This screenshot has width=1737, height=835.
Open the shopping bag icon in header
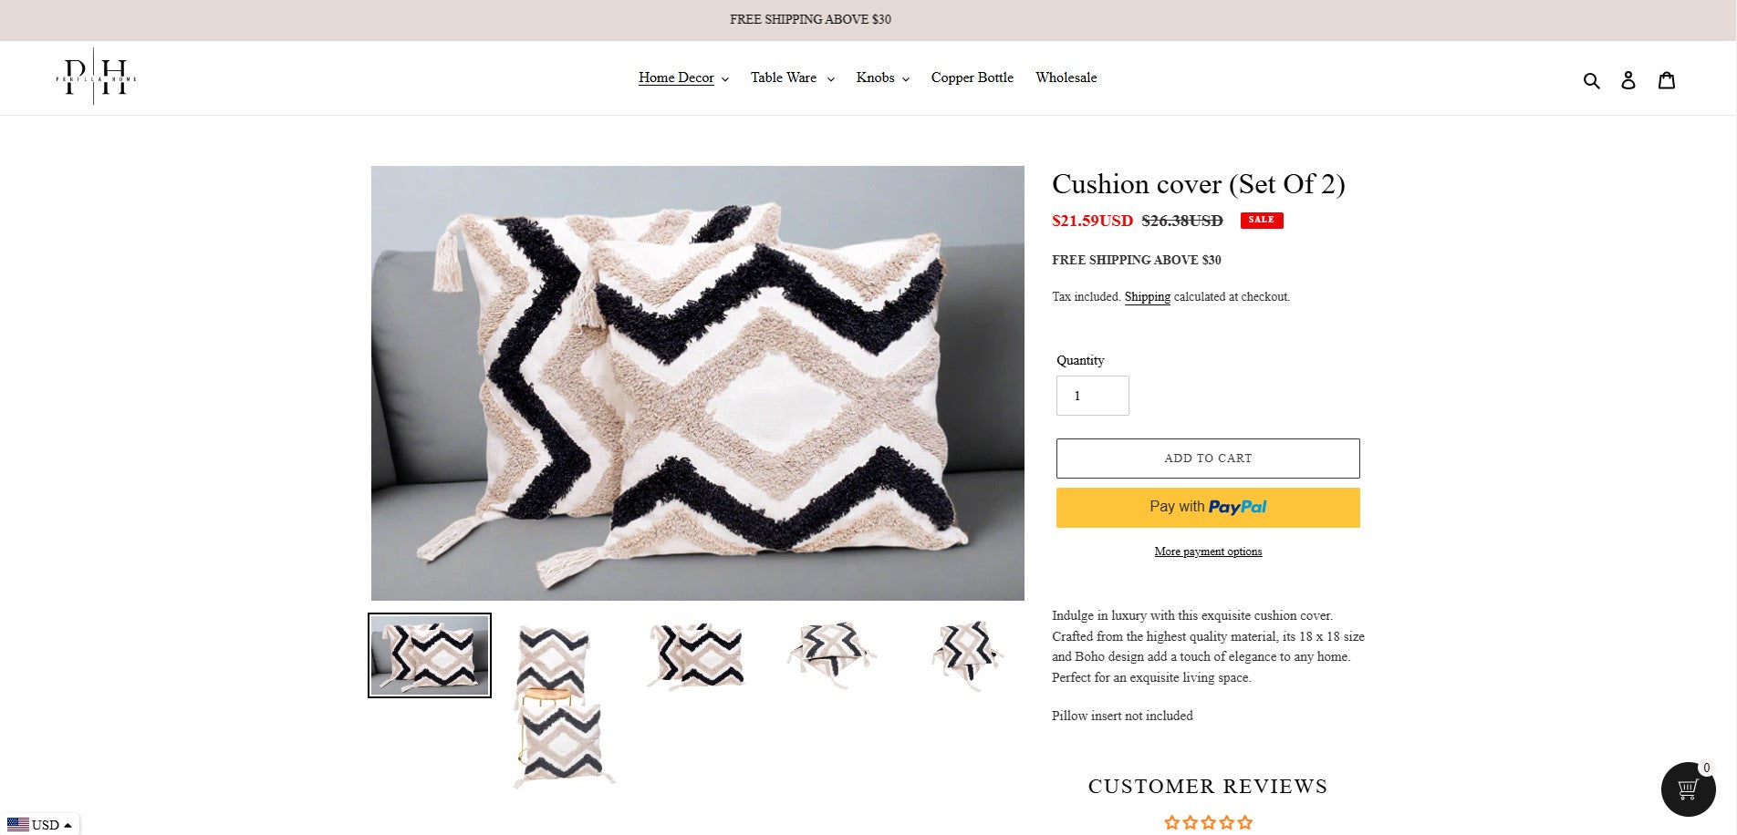(x=1667, y=80)
